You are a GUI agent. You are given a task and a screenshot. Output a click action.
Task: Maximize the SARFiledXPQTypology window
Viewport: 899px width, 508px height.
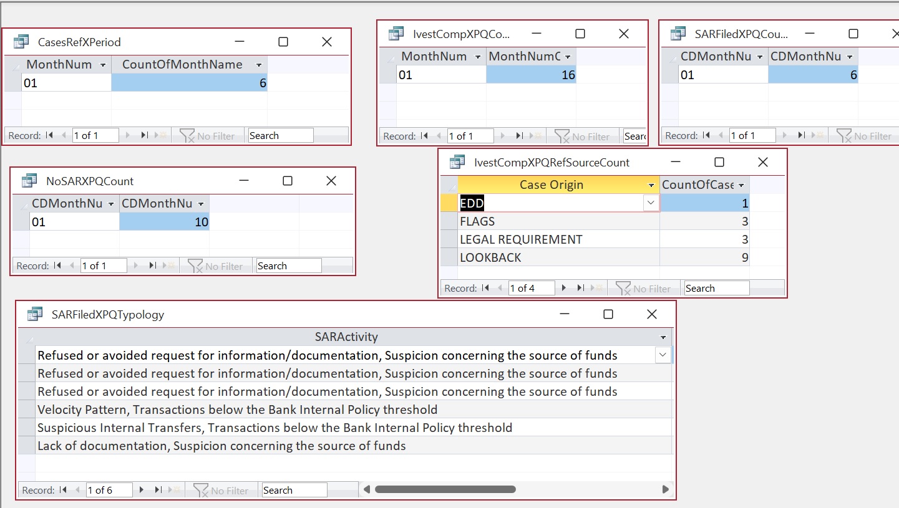608,314
